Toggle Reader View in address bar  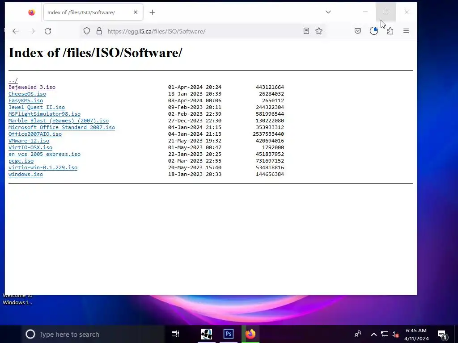pos(306,31)
